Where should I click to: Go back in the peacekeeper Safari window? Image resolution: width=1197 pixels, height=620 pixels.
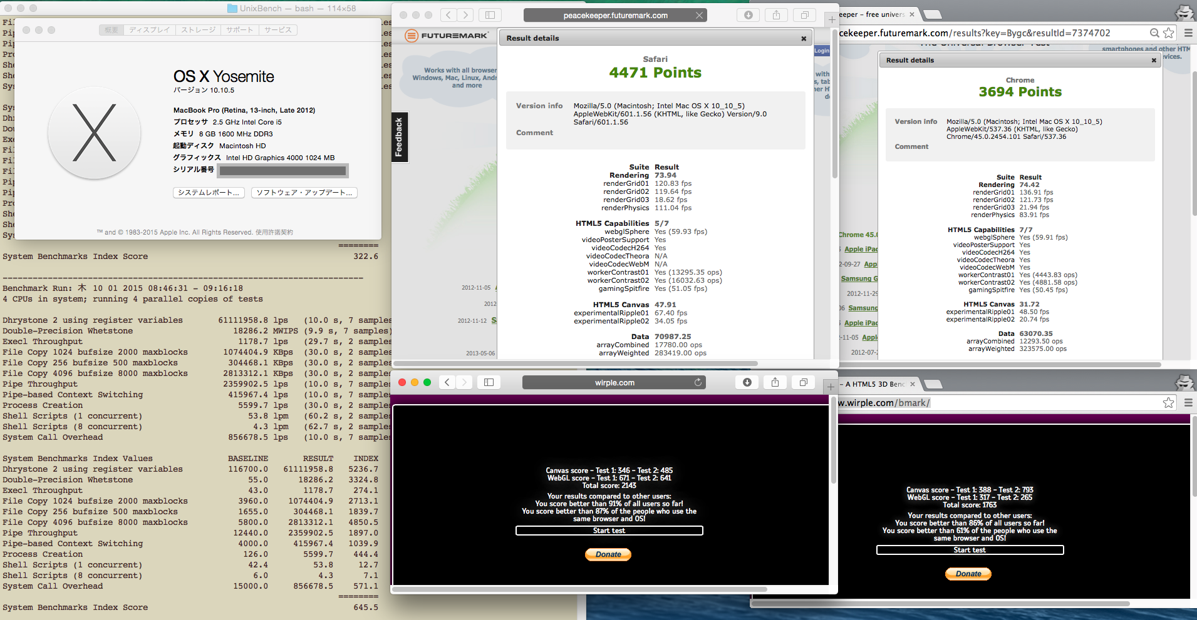pos(448,15)
